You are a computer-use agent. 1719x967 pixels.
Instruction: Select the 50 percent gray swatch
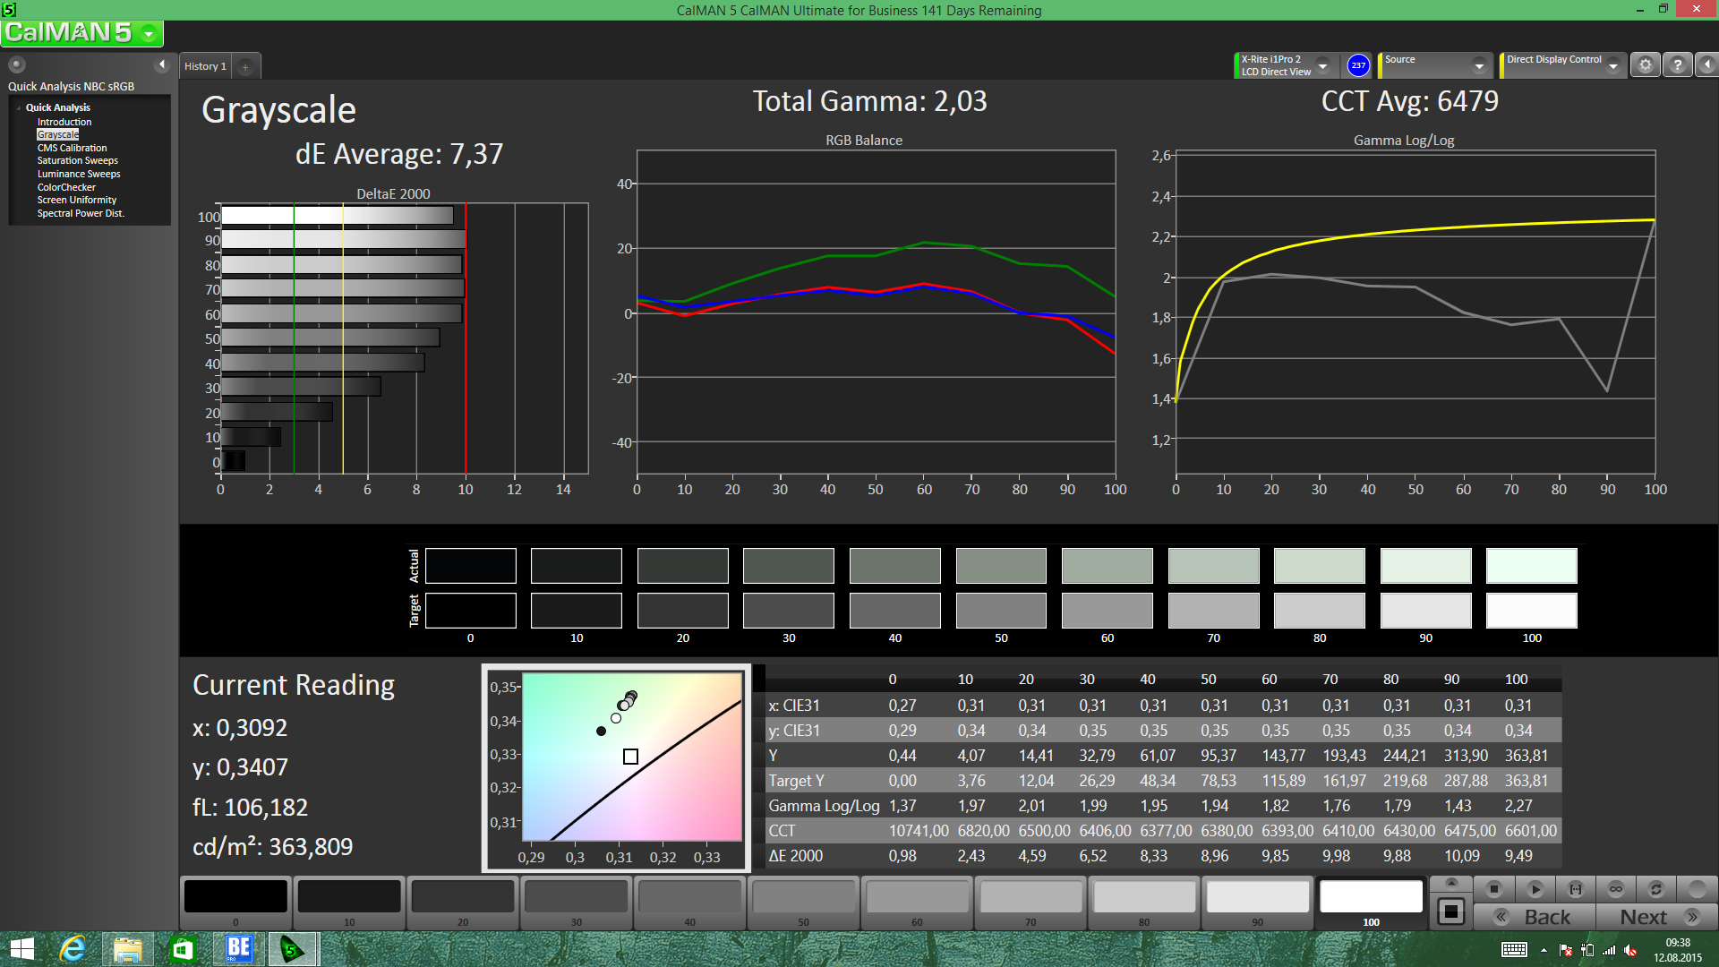pyautogui.click(x=803, y=898)
